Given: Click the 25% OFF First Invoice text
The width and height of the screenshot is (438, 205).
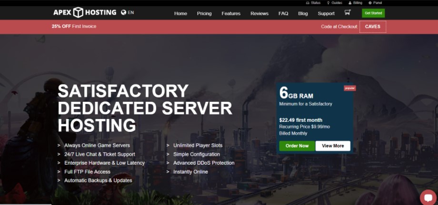Looking at the screenshot, I should pos(74,27).
